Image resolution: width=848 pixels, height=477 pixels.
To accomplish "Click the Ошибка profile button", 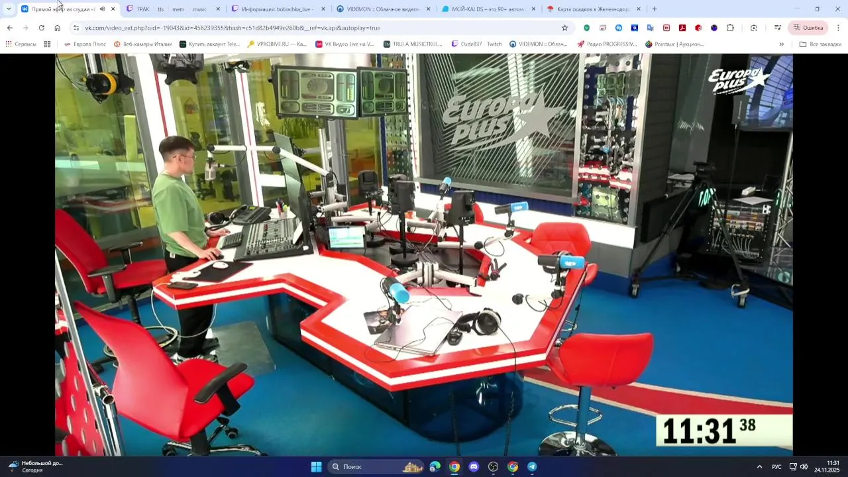I will pyautogui.click(x=808, y=28).
